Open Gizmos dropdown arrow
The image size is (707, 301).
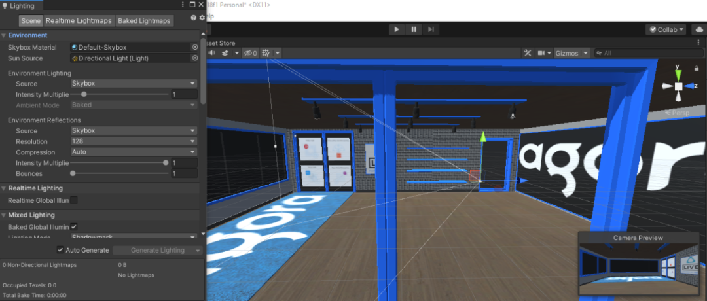pos(585,53)
